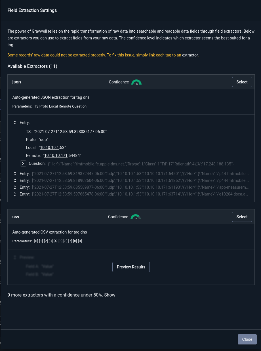Click the csv extractor title

(x=16, y=217)
